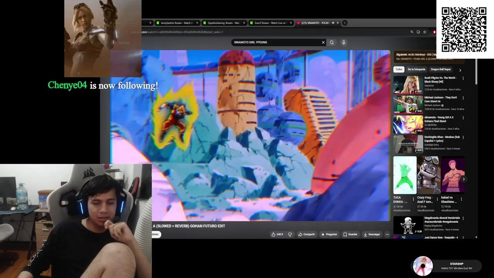Save the video with Guardar

click(x=350, y=234)
